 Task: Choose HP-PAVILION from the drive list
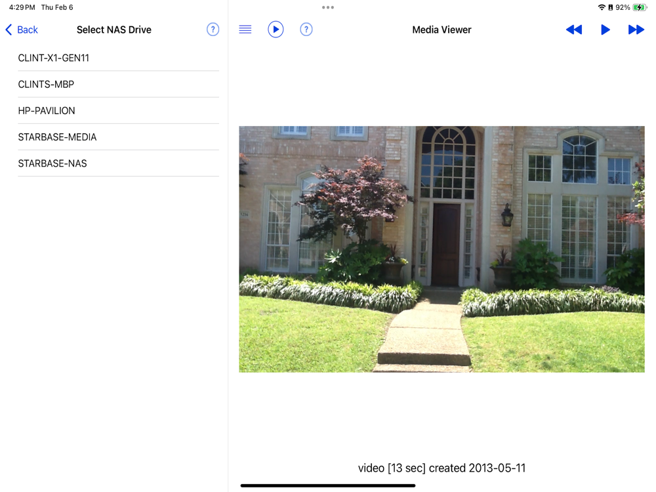[118, 111]
